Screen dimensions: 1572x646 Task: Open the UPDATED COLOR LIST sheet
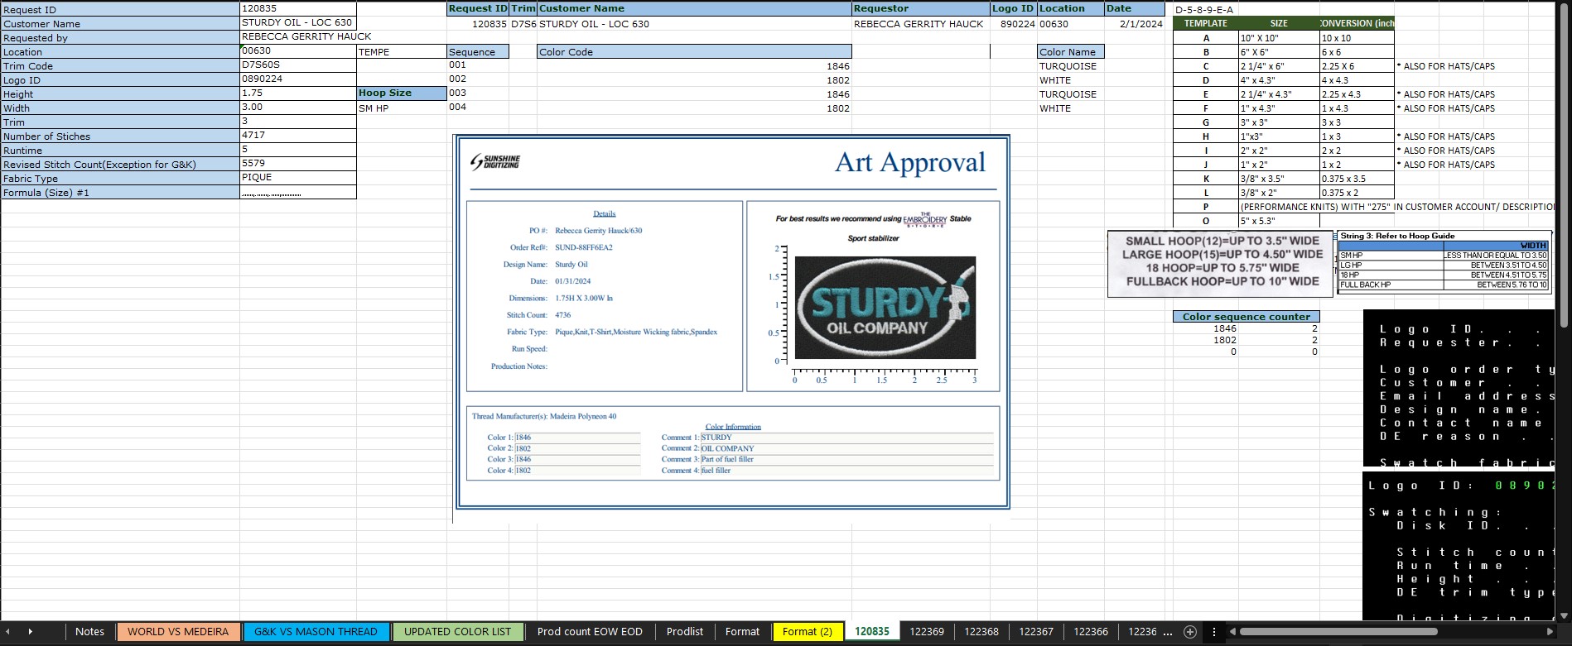click(457, 632)
